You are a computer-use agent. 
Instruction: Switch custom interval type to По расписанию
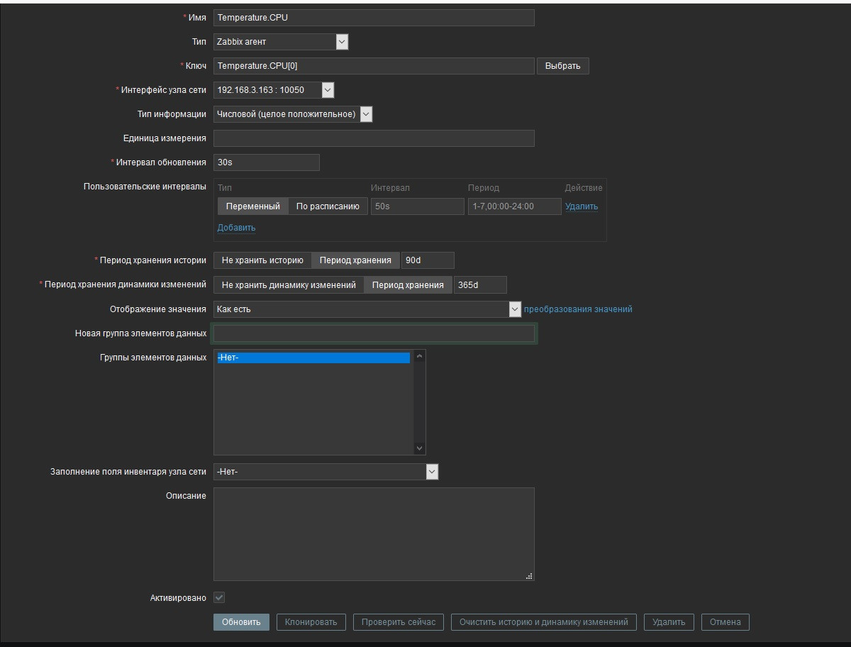328,206
